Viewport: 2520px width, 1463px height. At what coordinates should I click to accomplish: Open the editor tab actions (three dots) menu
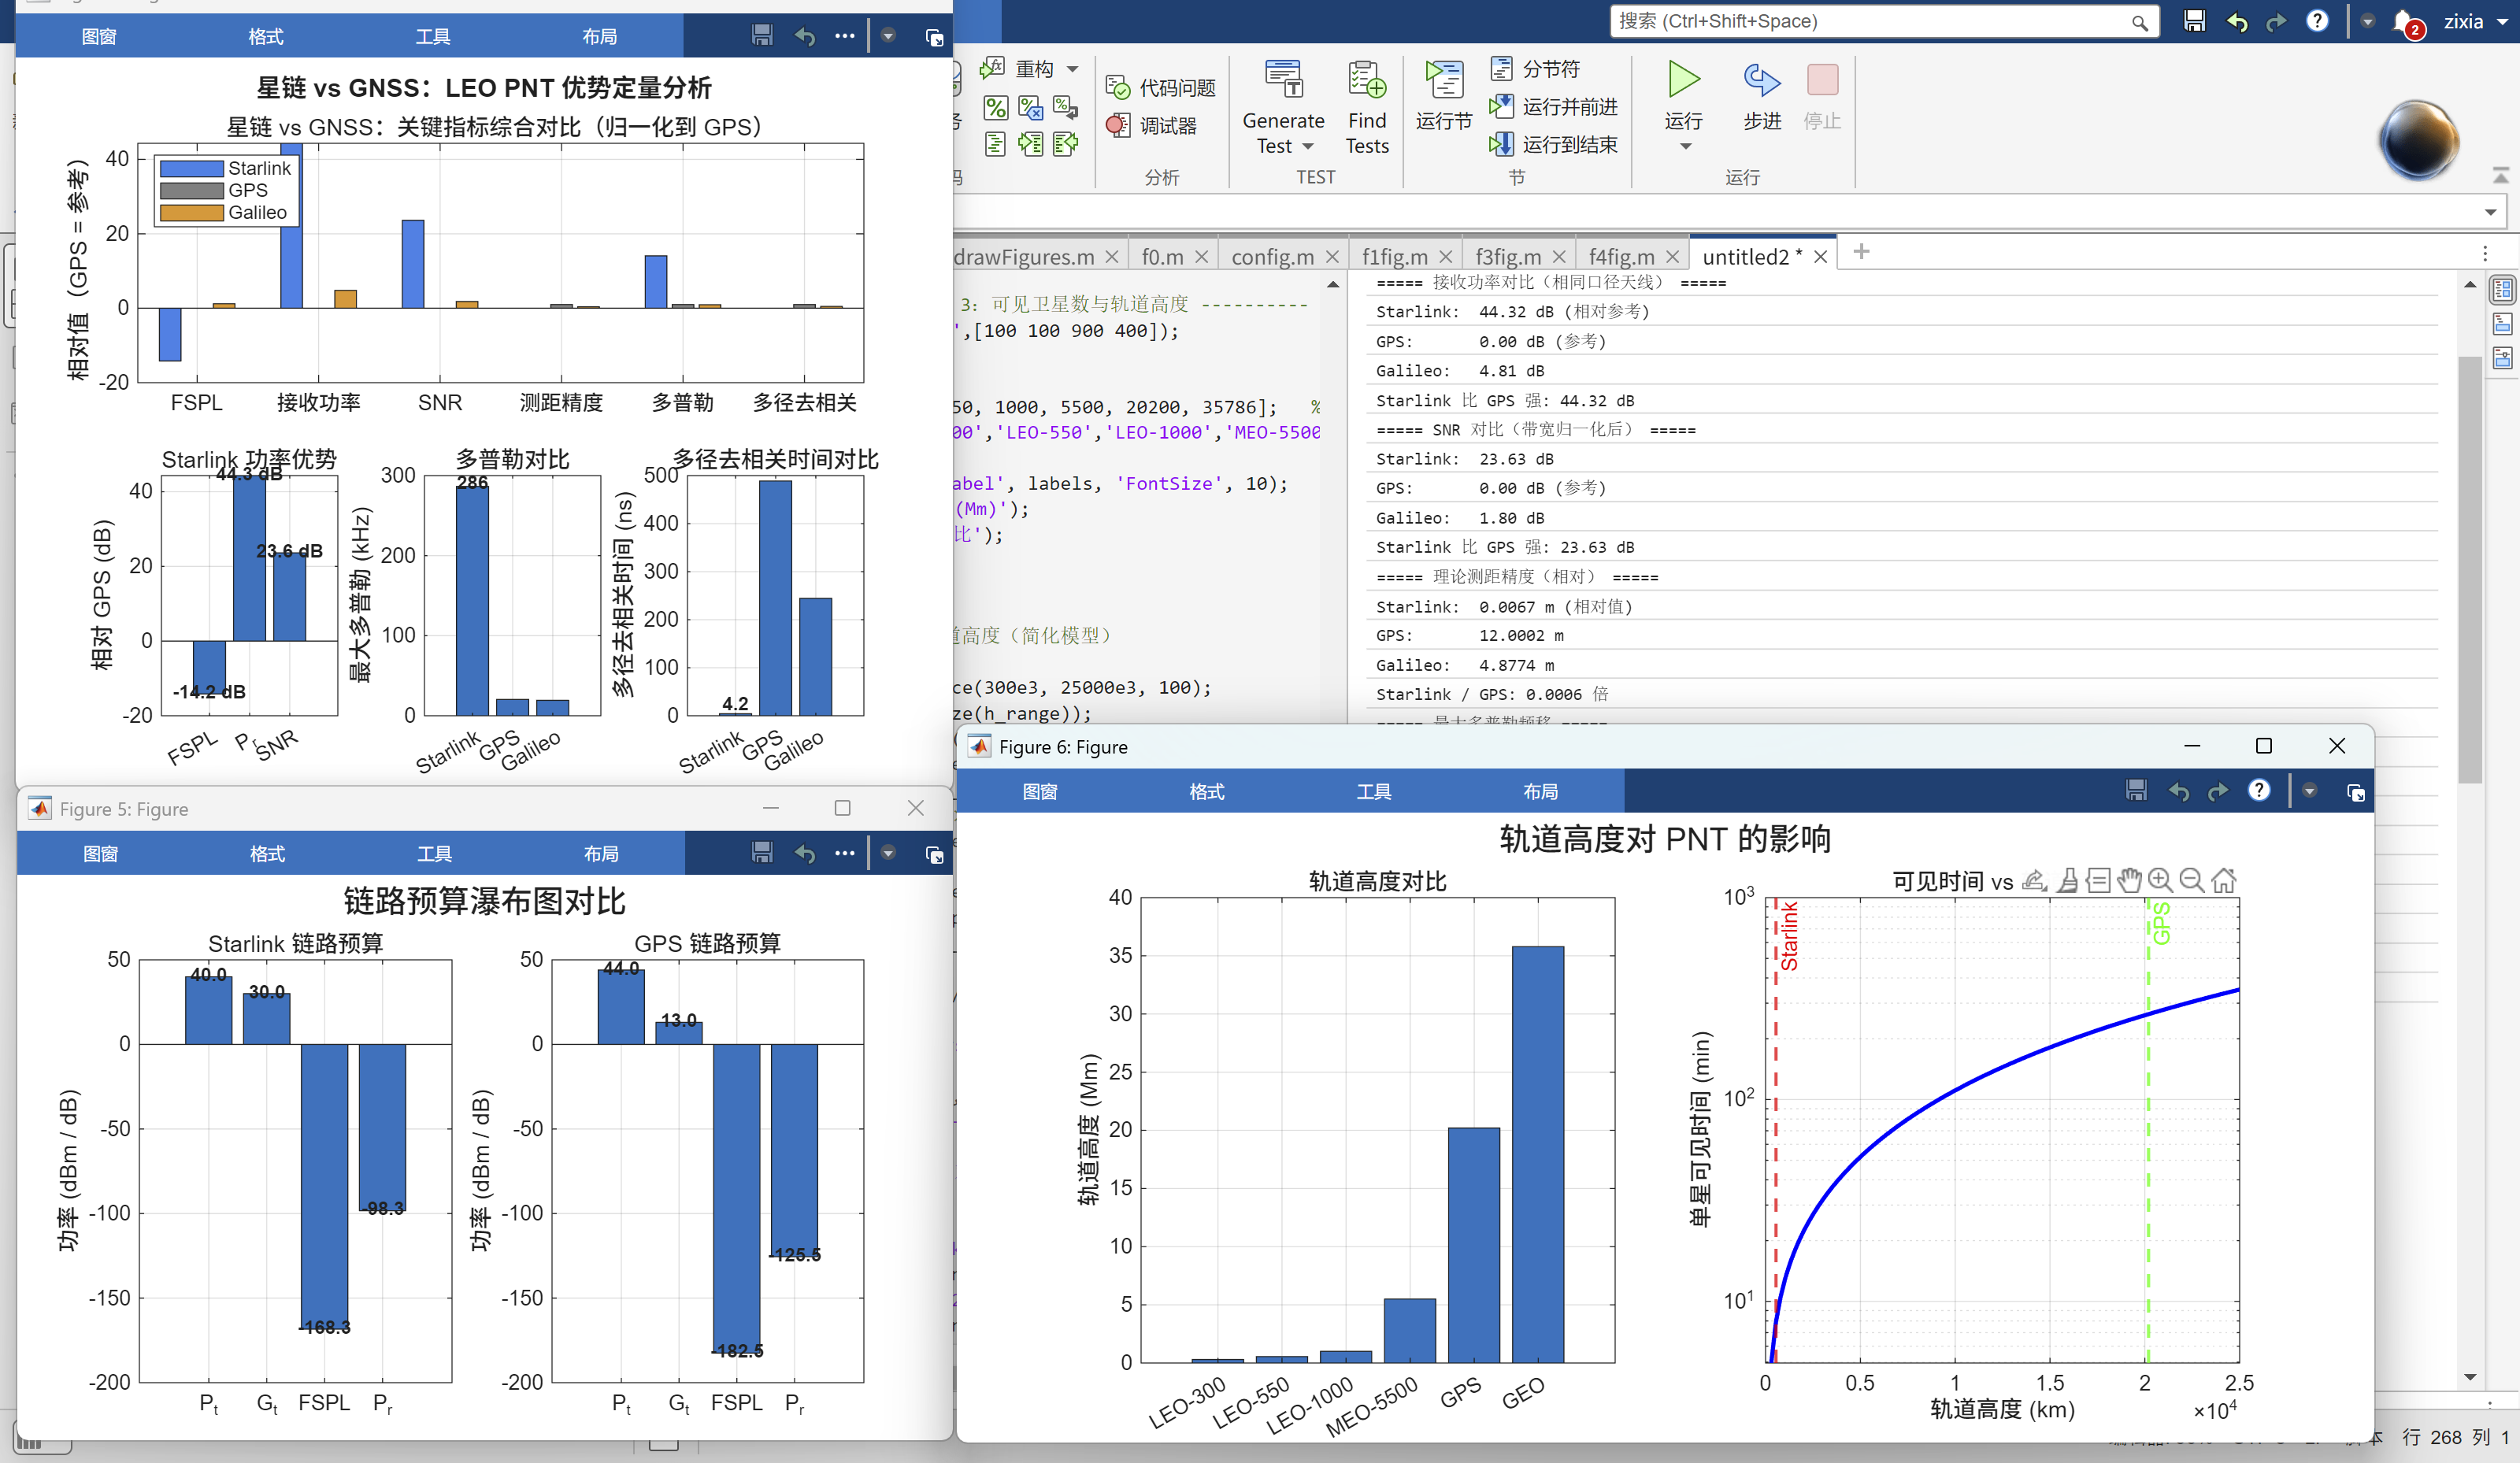point(2485,254)
